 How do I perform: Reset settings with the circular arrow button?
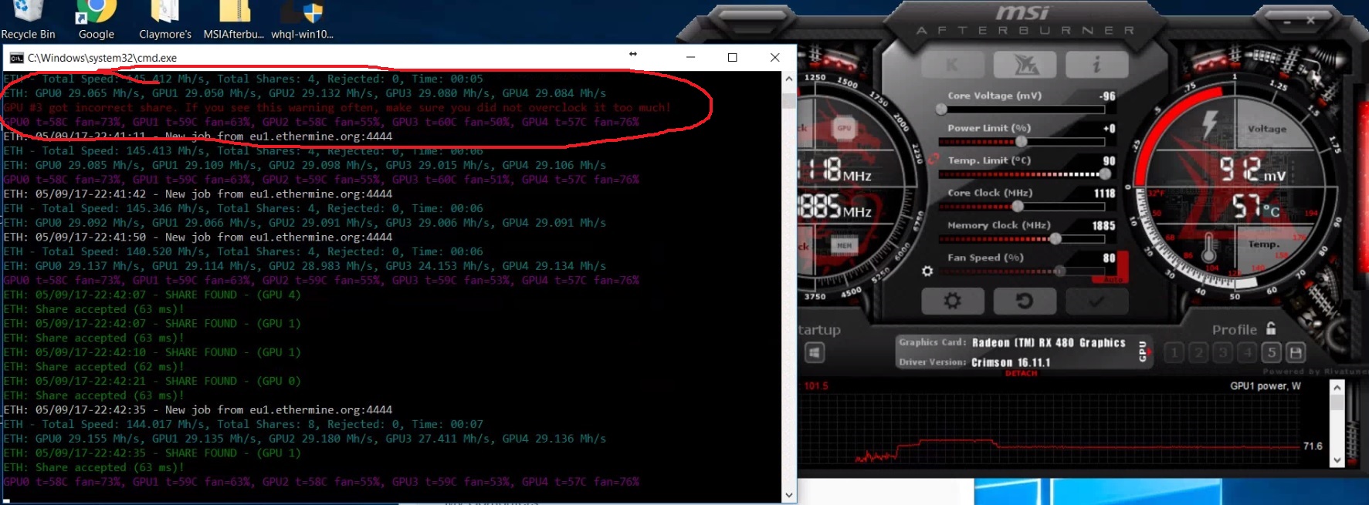[1025, 301]
